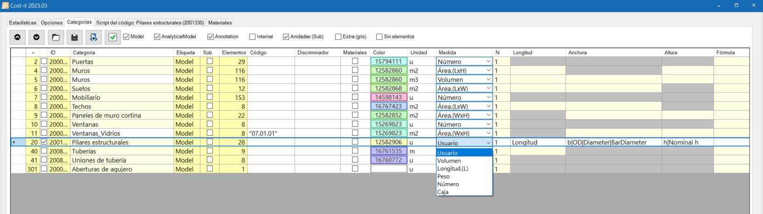Click the purple color swatch 16761535 for Tuberías
763x214 pixels.
(389, 151)
